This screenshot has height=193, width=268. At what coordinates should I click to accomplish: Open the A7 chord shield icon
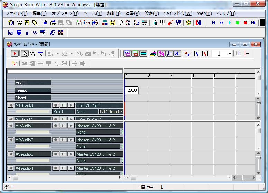19,33
